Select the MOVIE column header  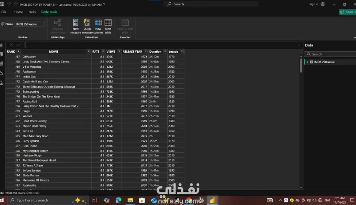pos(53,52)
